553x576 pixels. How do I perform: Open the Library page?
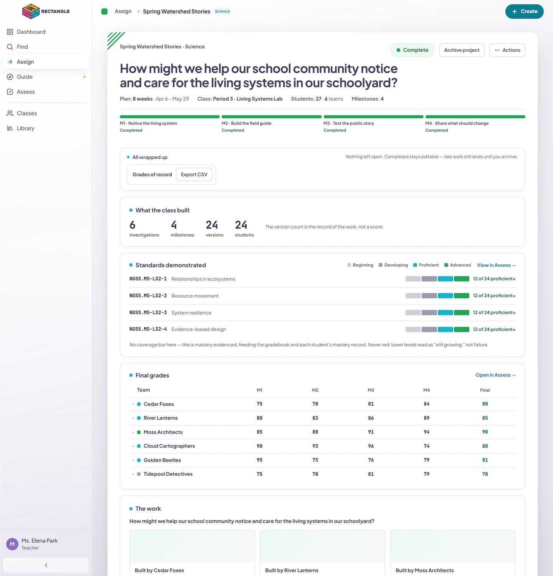point(46,128)
